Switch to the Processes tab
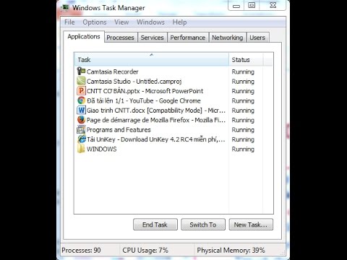This screenshot has width=347, height=260. pyautogui.click(x=120, y=38)
